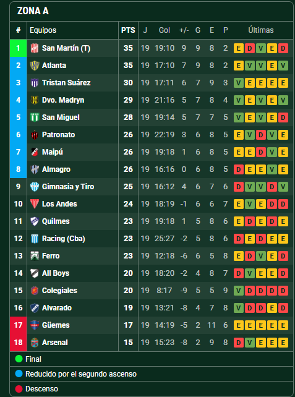Open the Tristan Suárez team link
This screenshot has height=397, width=295.
pyautogui.click(x=66, y=83)
